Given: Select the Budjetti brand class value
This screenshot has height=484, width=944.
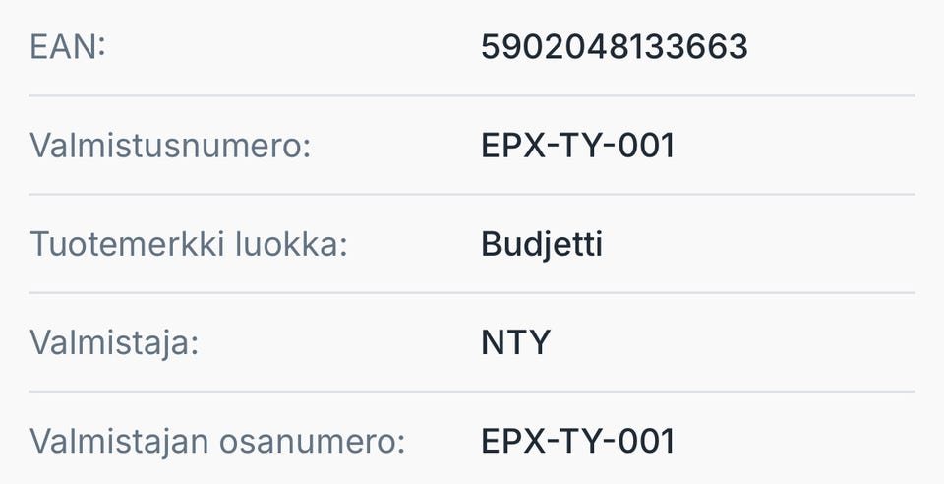Looking at the screenshot, I should coord(542,244).
